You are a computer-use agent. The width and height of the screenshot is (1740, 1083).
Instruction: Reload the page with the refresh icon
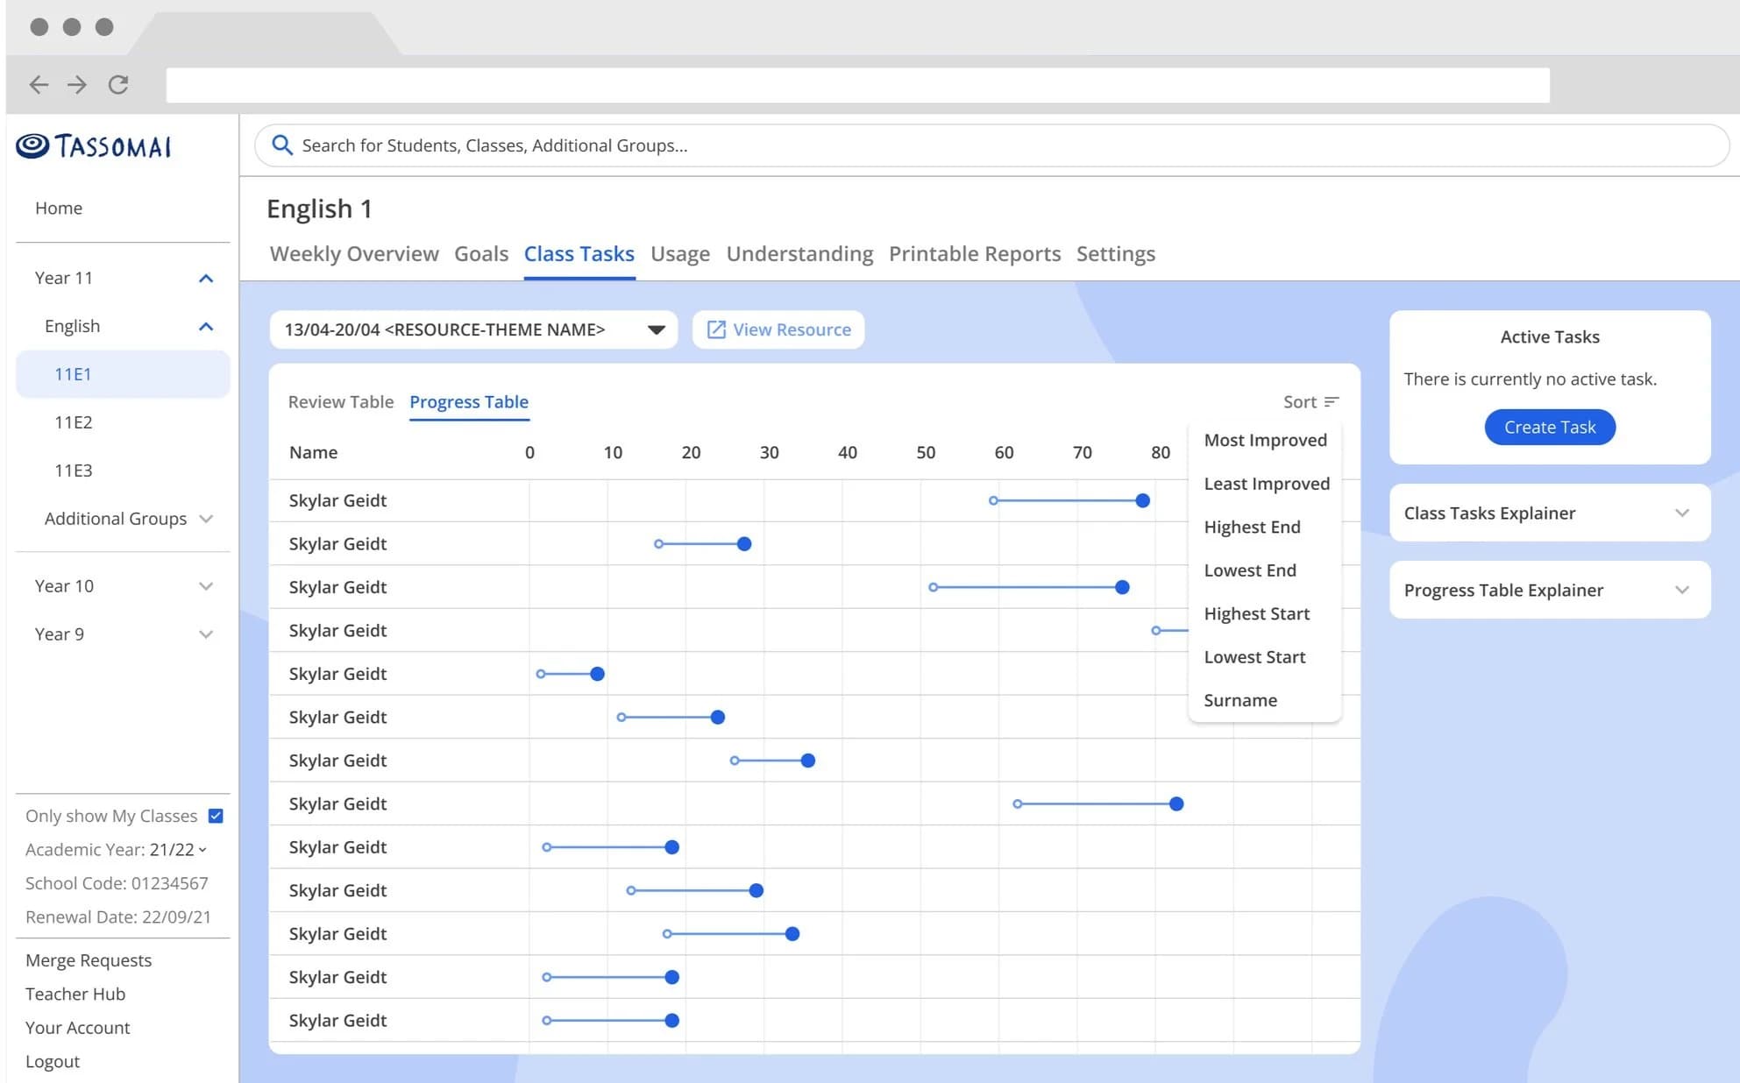[x=118, y=84]
